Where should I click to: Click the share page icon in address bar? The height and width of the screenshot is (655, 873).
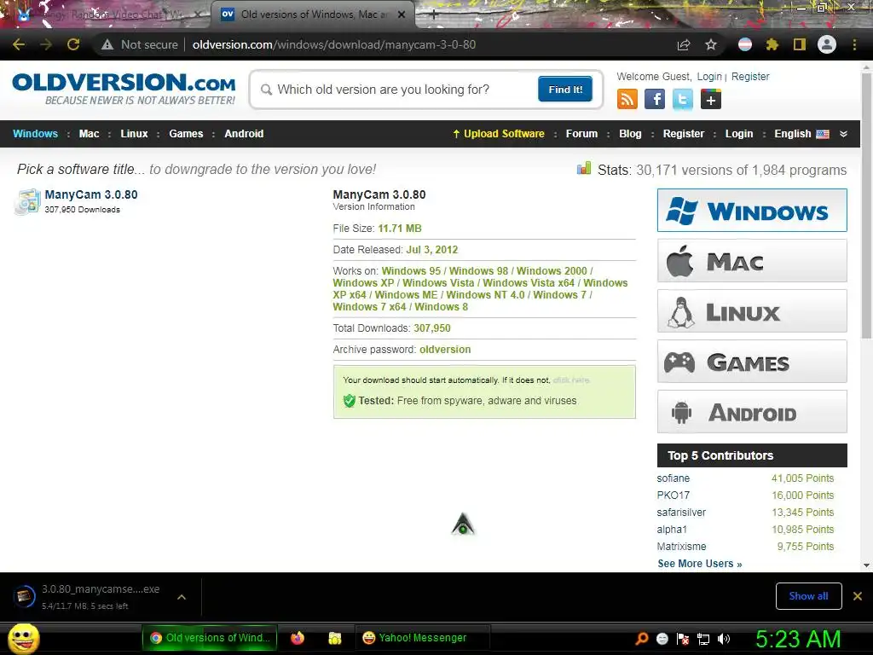click(x=684, y=44)
